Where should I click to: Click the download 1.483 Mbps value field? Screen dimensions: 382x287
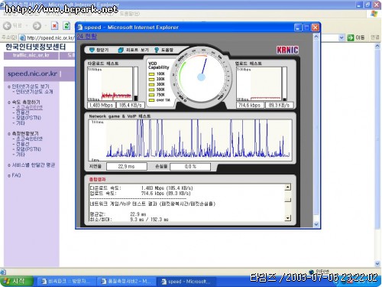(101, 105)
